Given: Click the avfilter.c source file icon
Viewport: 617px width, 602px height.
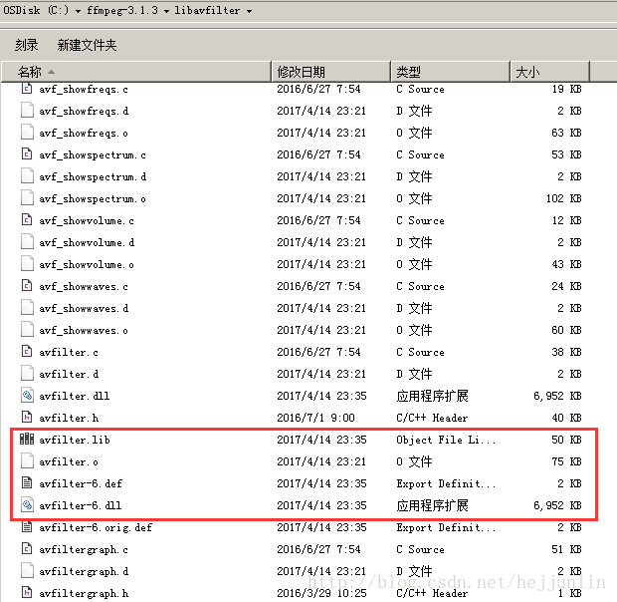Looking at the screenshot, I should 27,352.
